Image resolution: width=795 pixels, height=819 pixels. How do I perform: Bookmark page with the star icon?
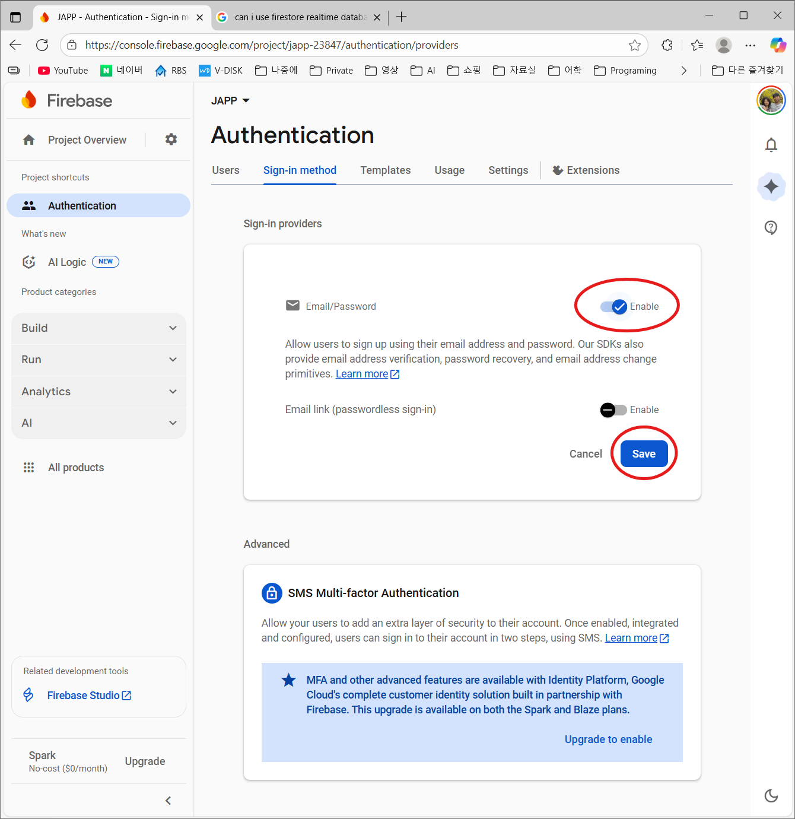pos(635,45)
